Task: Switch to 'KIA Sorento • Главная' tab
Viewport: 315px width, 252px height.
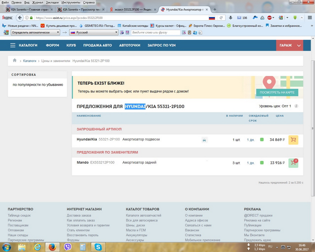Action: (27, 9)
